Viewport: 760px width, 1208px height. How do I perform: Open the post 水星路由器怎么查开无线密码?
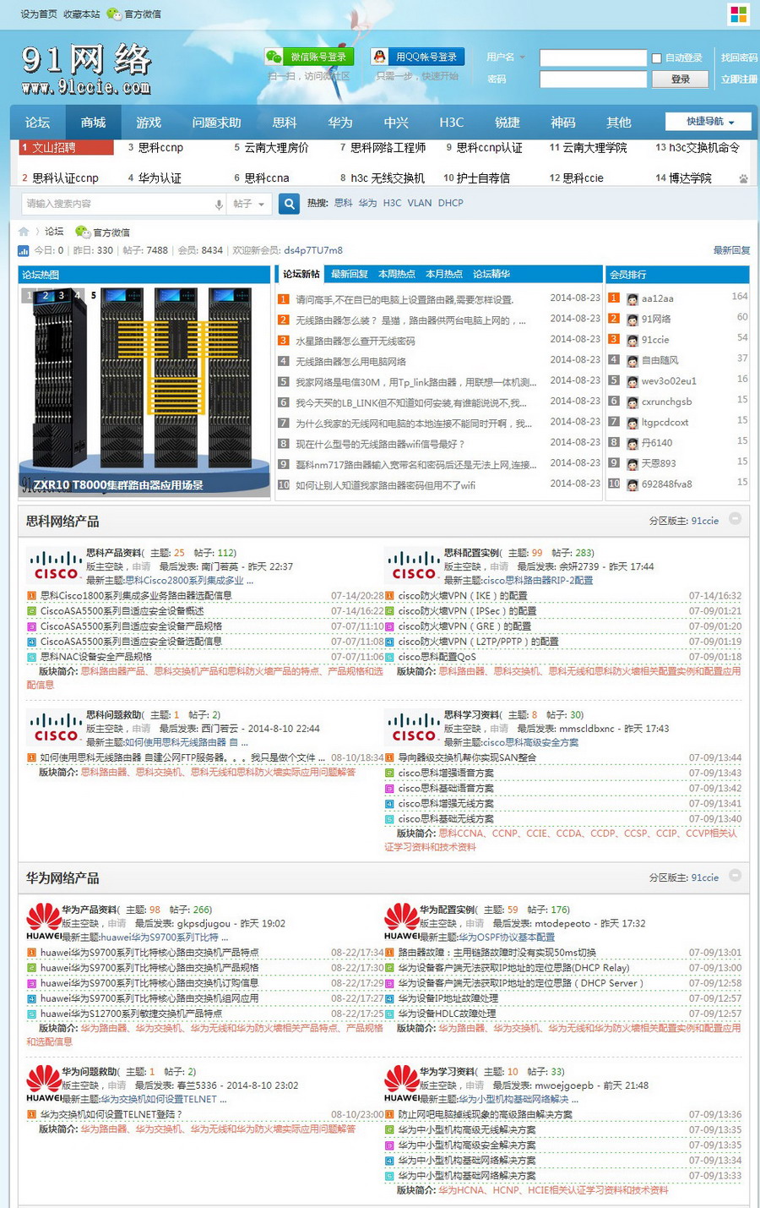pyautogui.click(x=355, y=341)
